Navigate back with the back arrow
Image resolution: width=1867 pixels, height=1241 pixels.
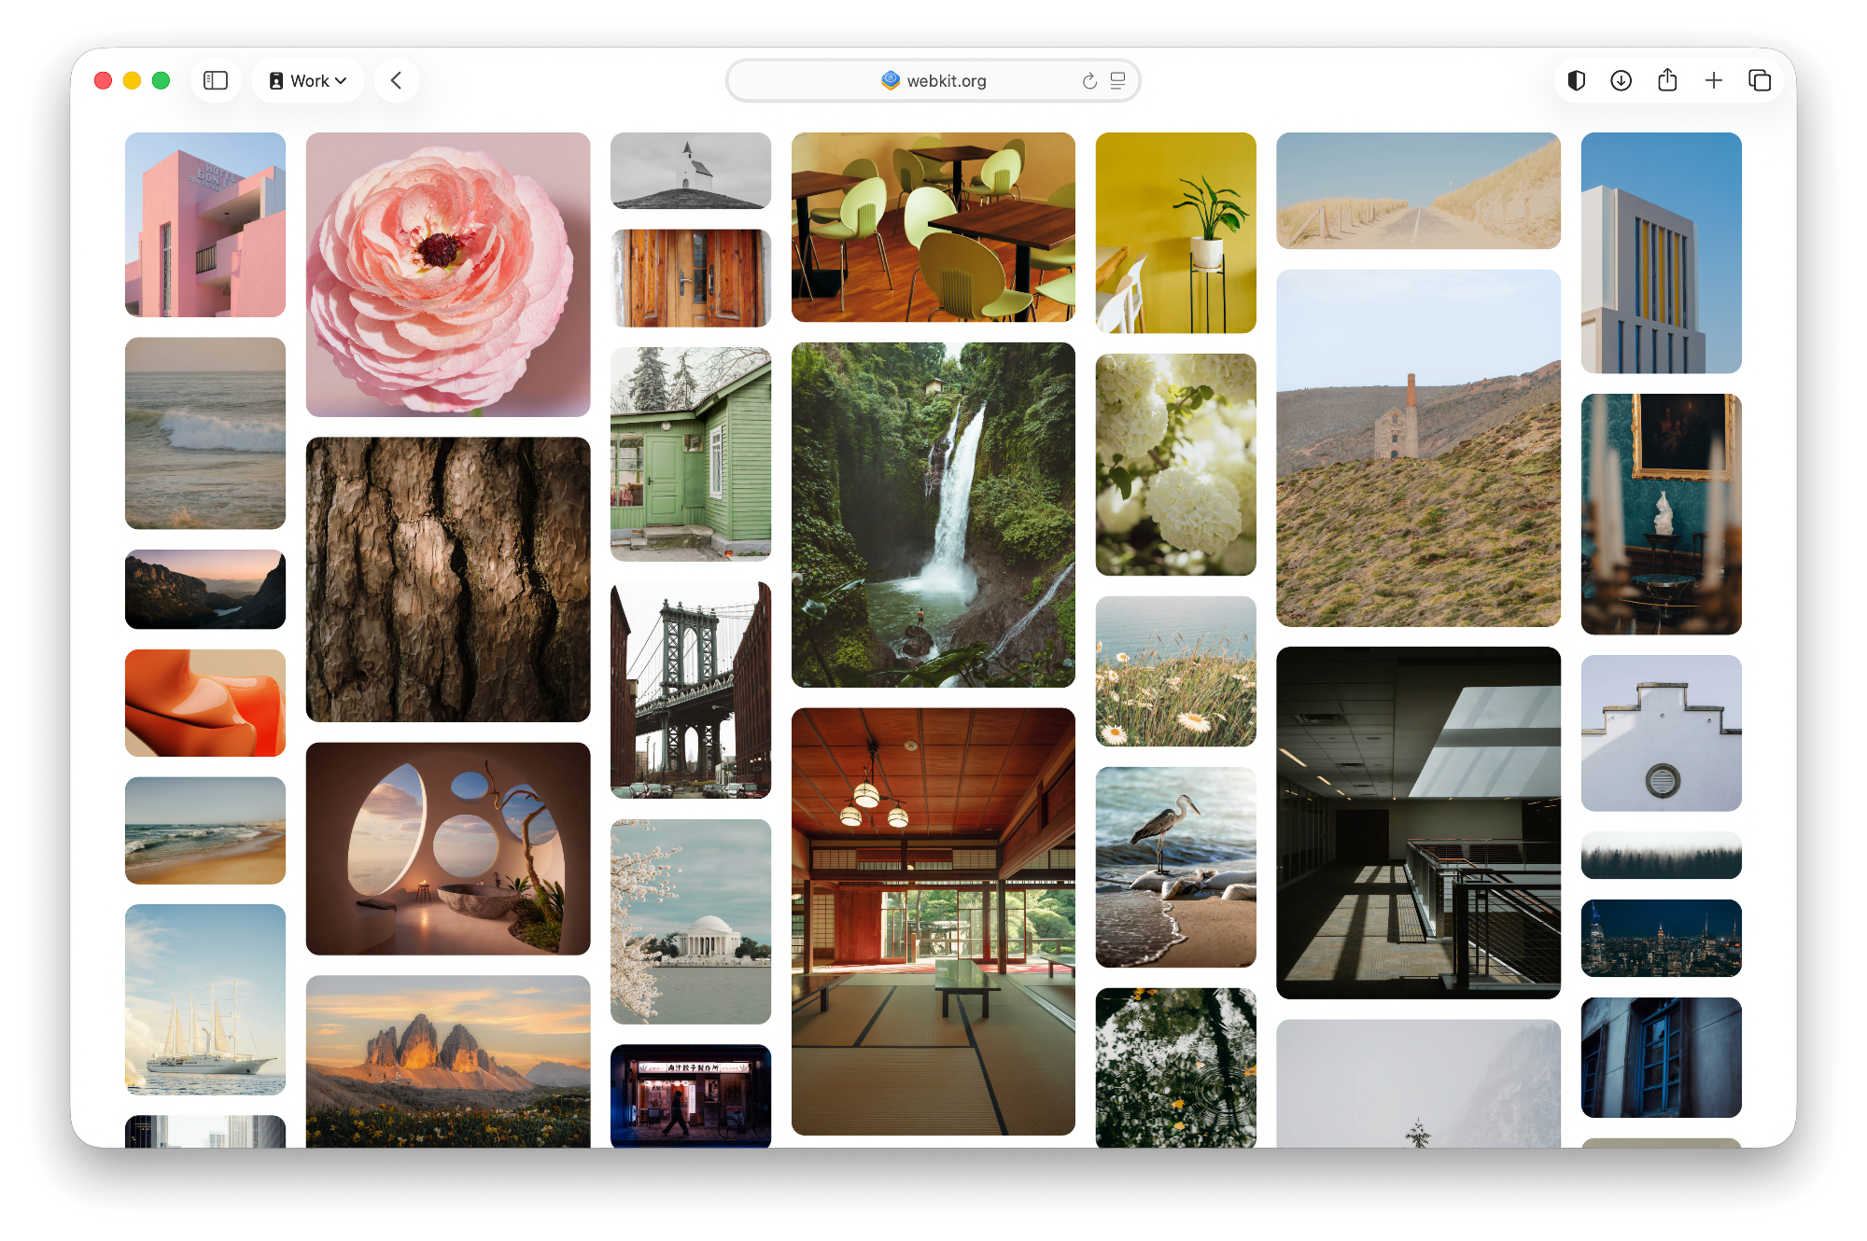pos(396,80)
